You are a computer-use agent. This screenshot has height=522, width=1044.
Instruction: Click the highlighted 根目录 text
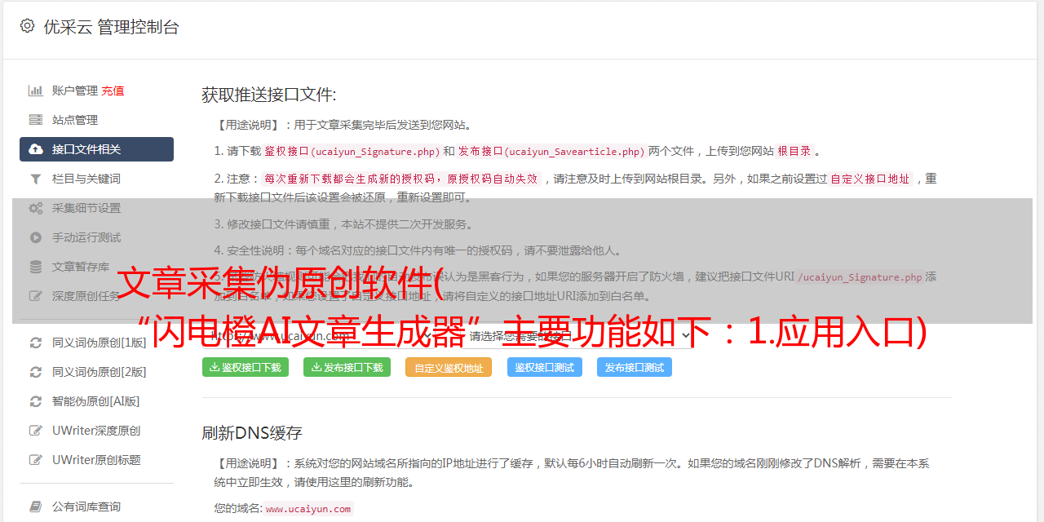pos(794,151)
